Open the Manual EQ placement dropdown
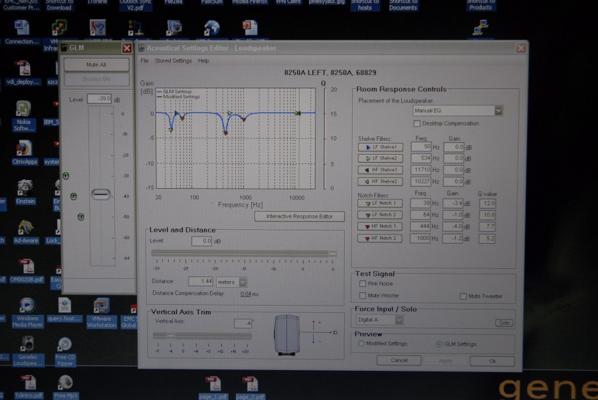598x400 pixels. (x=498, y=110)
